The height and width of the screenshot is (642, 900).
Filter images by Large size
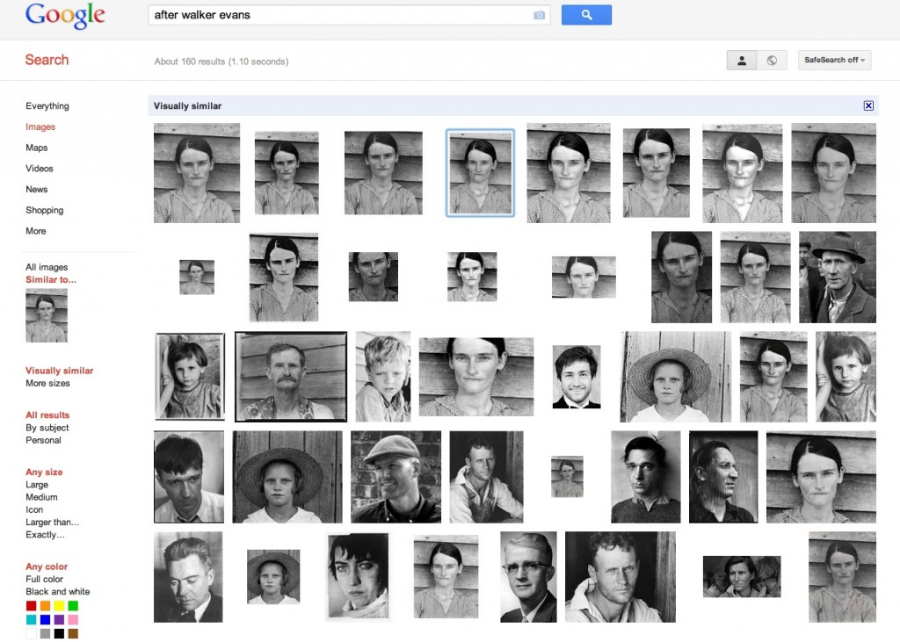tap(37, 484)
